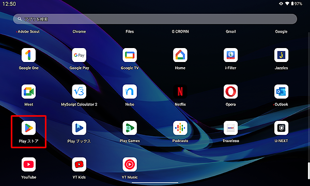Launch the Opera browser
This screenshot has width=310, height=186.
231,91
